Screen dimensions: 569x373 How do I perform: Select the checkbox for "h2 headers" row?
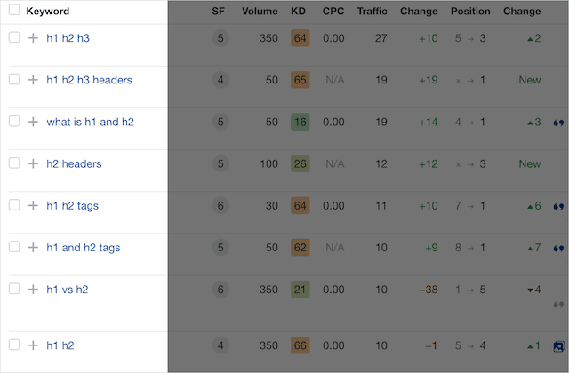pyautogui.click(x=14, y=163)
